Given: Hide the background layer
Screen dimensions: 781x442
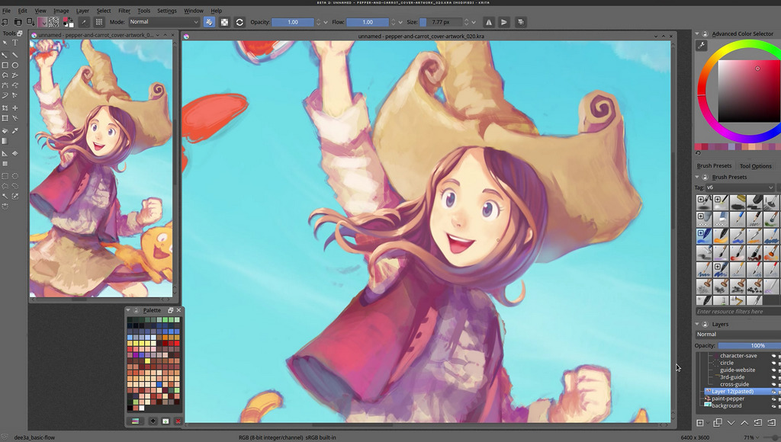Looking at the screenshot, I should click(x=773, y=406).
